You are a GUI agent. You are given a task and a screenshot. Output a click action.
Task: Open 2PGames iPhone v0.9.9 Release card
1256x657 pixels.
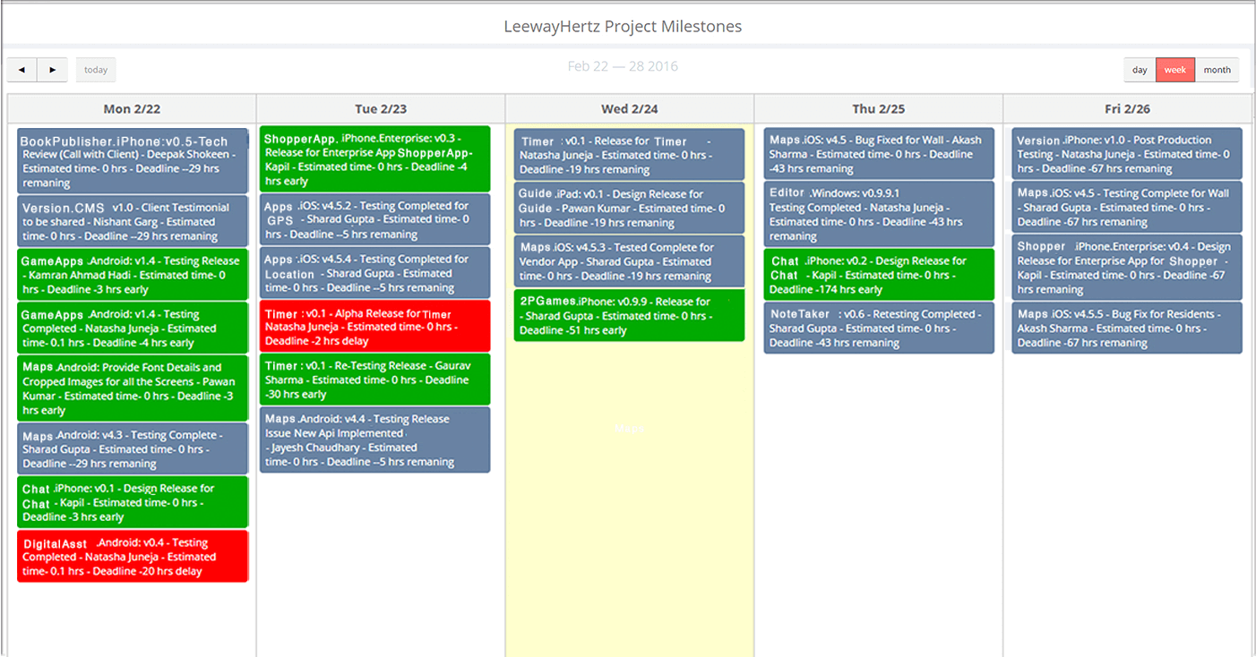(x=629, y=315)
